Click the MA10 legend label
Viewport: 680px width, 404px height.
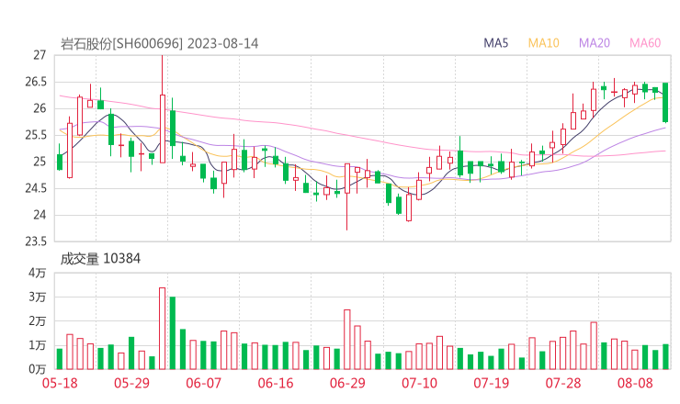[543, 43]
